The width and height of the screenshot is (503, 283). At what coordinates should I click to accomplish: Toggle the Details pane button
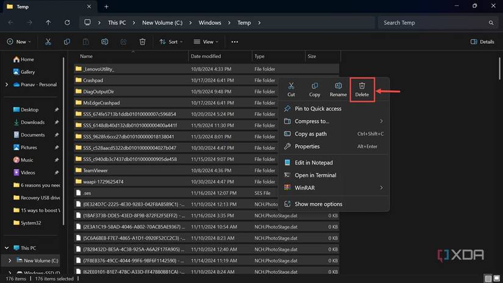(482, 41)
